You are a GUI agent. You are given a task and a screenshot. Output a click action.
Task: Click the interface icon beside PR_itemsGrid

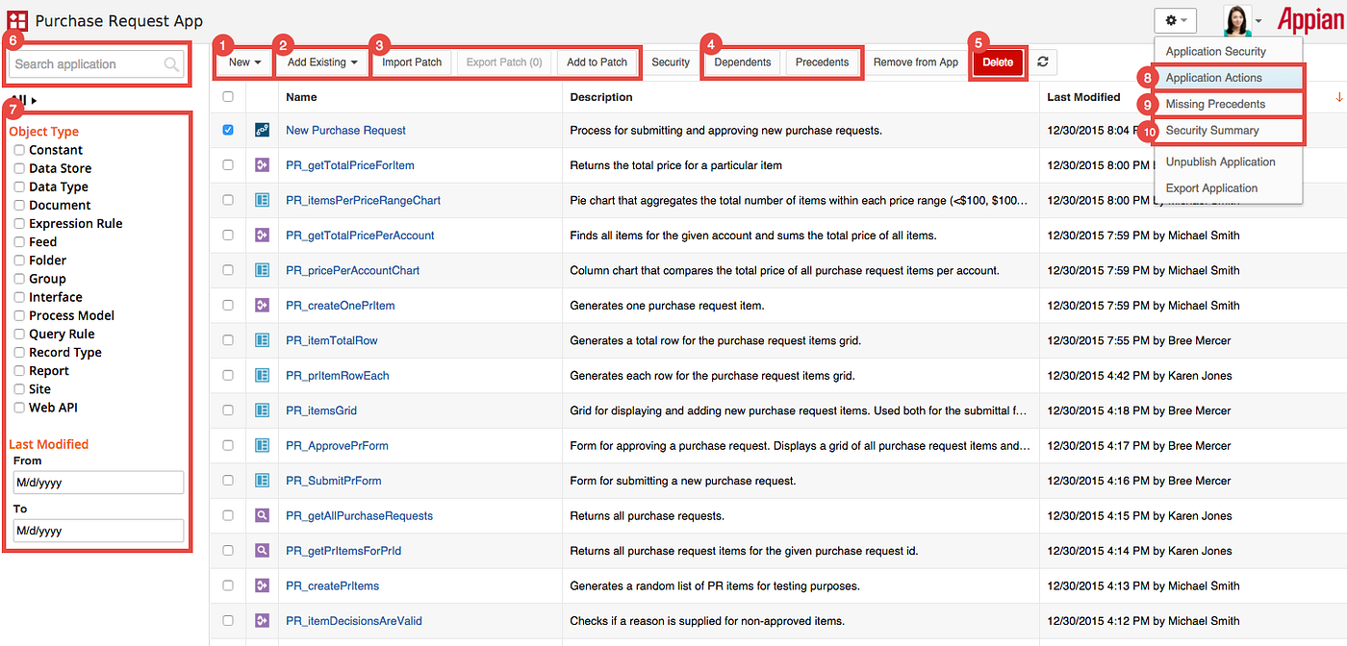pos(262,410)
